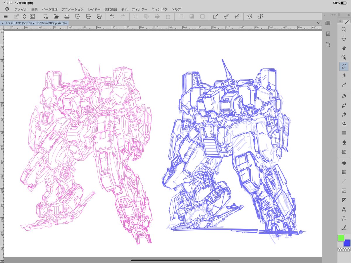Viewport: 351px width, 263px height.
Task: Click the Clear outside selection icon
Action: click(x=147, y=17)
